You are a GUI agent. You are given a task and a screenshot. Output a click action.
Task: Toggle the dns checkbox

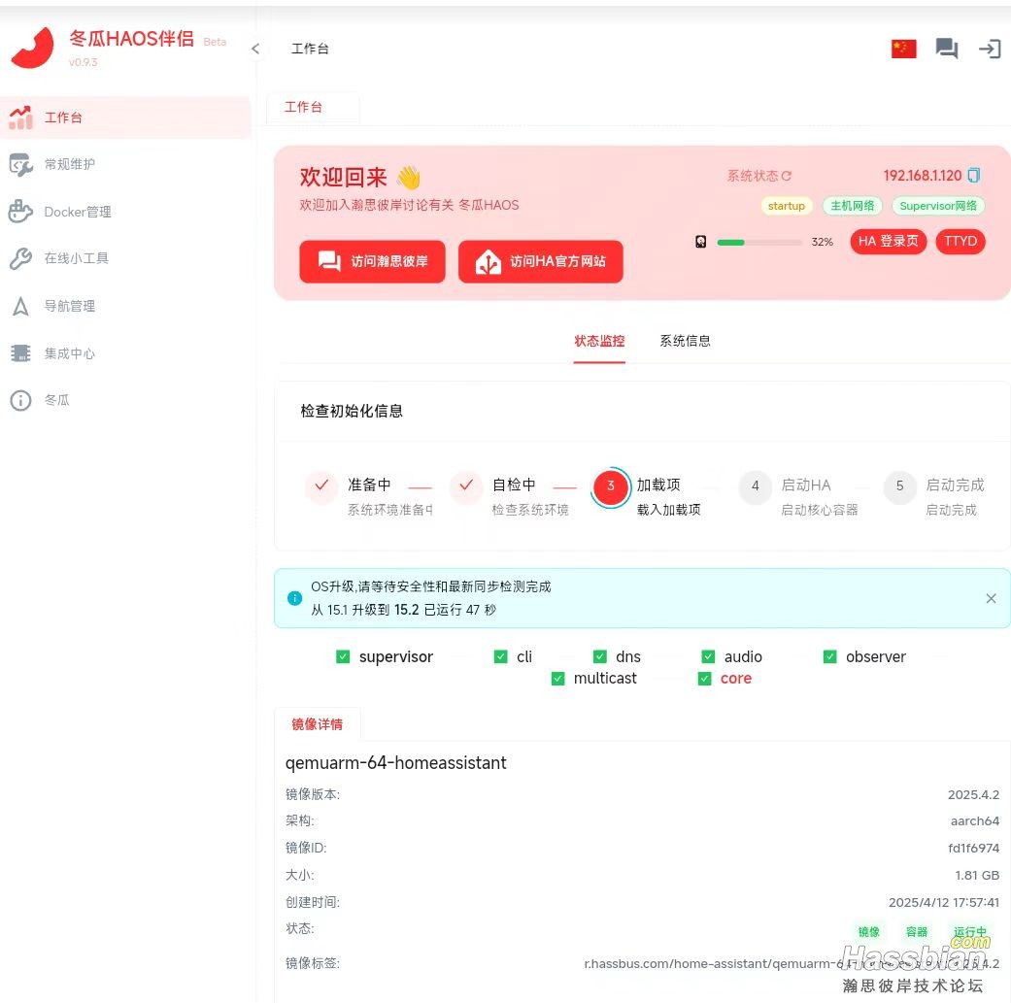tap(599, 656)
